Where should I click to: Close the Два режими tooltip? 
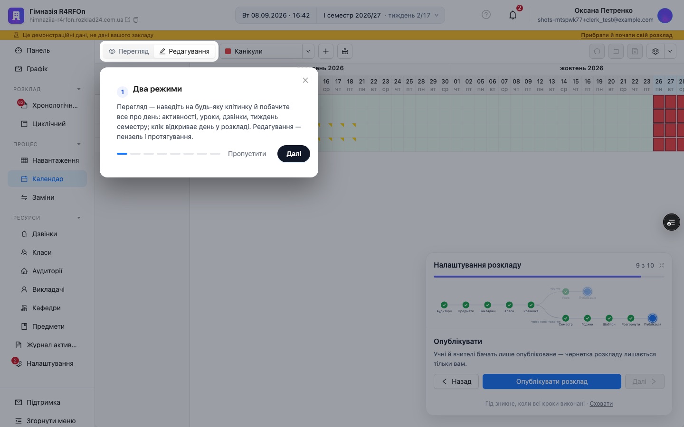[x=305, y=80]
